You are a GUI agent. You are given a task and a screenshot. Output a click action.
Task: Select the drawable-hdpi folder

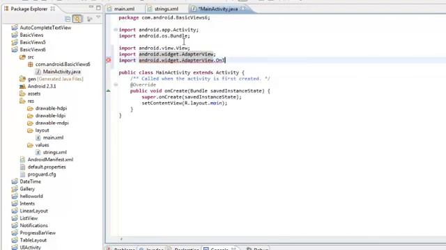pyautogui.click(x=51, y=108)
